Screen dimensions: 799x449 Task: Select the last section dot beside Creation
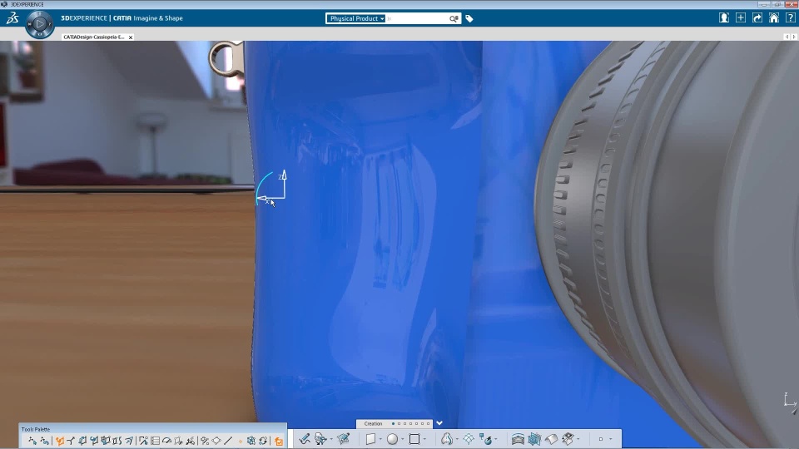coord(428,423)
